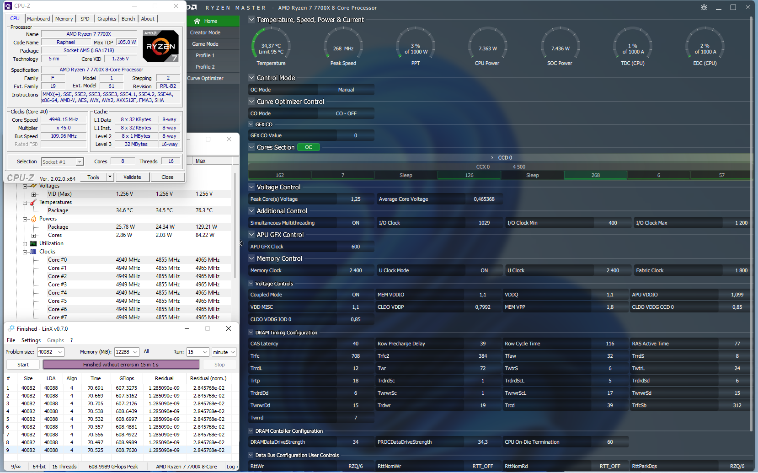Click the LinX app icon in title bar

pyautogui.click(x=11, y=328)
